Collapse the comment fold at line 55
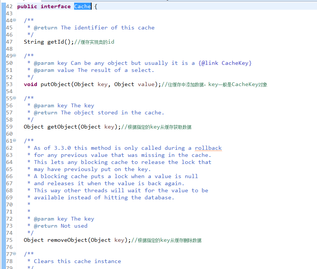Viewport: 317px width, 269px height. (x=15, y=98)
